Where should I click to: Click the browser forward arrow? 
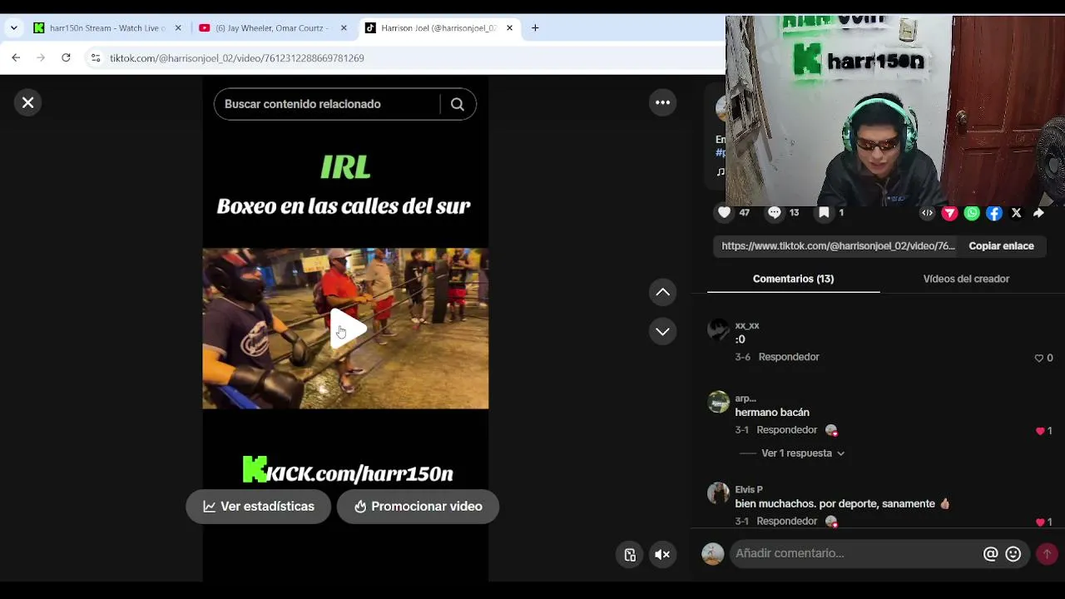pyautogui.click(x=41, y=57)
